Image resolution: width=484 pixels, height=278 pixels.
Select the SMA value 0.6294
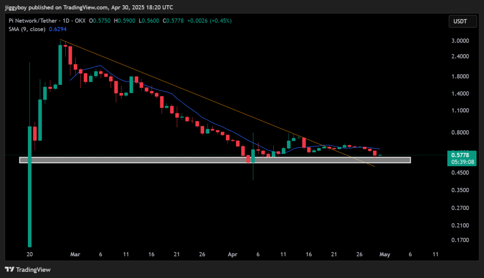[x=58, y=29]
